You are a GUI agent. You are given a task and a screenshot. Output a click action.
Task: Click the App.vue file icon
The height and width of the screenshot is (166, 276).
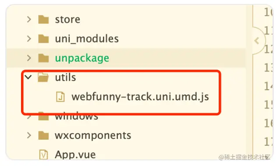point(43,155)
